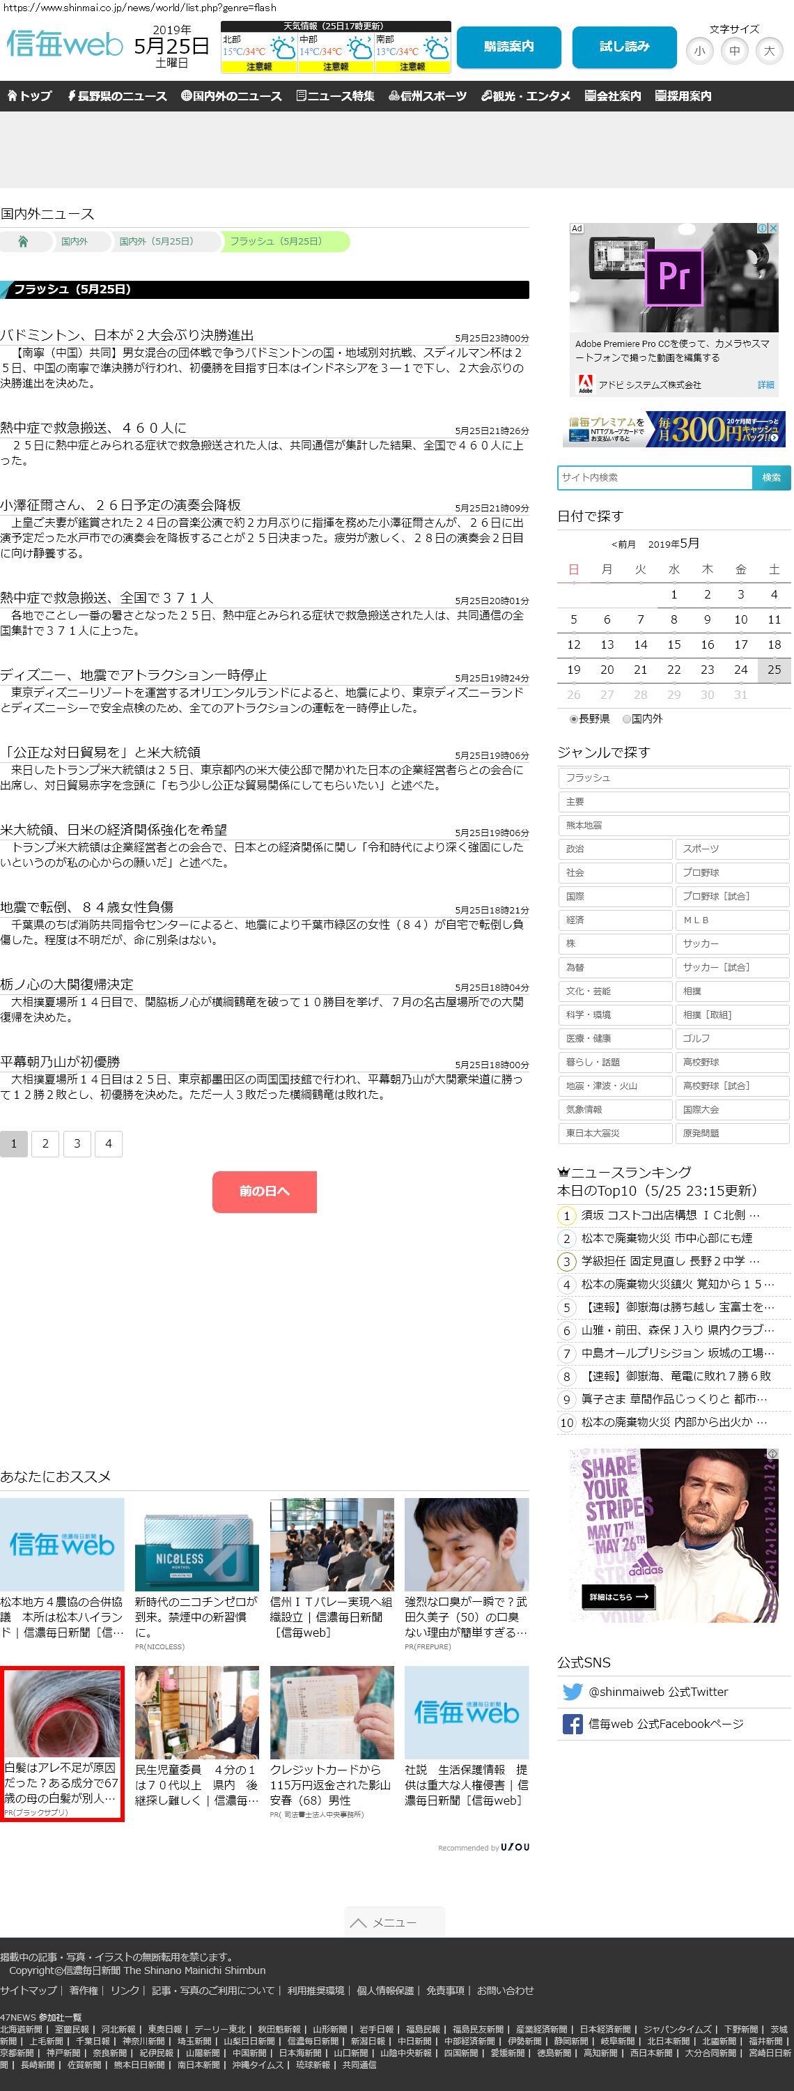
Task: Click the 前の日へ button
Action: coord(265,1191)
